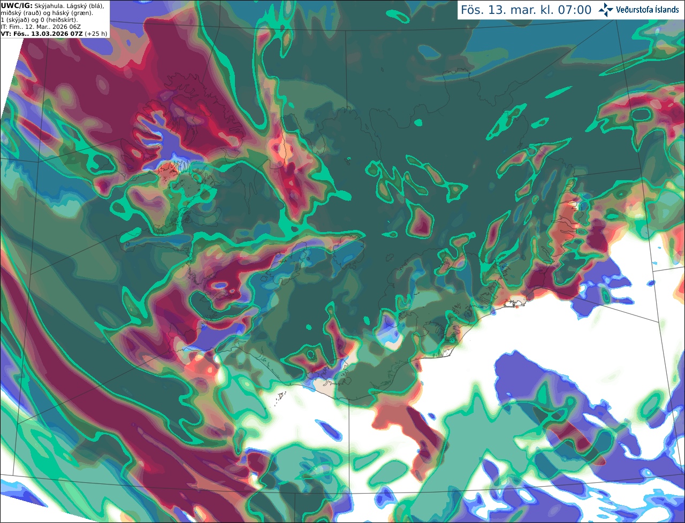The height and width of the screenshot is (523, 685).
Task: Click the 'Veðurstofa Íslands' logo text
Action: 647,10
